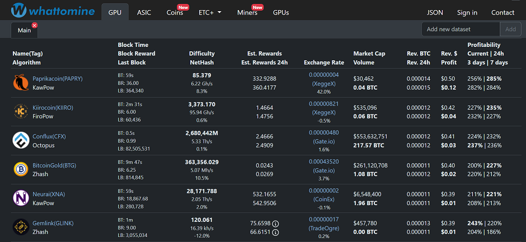Click the (TradeOgre) exchange link
Viewport: 526px width, 242px height.
pos(324,228)
